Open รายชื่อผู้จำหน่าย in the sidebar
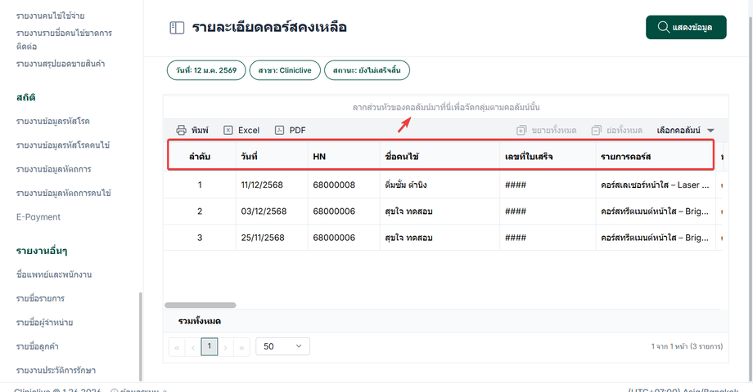The height and width of the screenshot is (392, 753). (44, 323)
